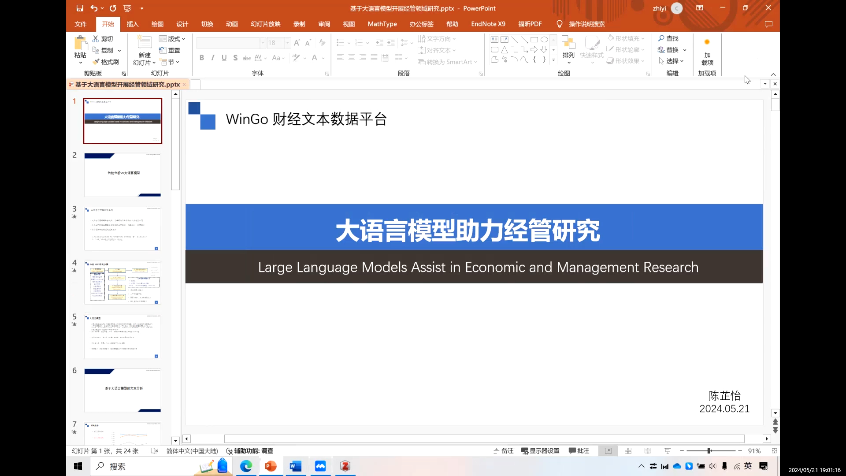
Task: Expand the shapes gallery with the more arrow
Action: coord(553,60)
